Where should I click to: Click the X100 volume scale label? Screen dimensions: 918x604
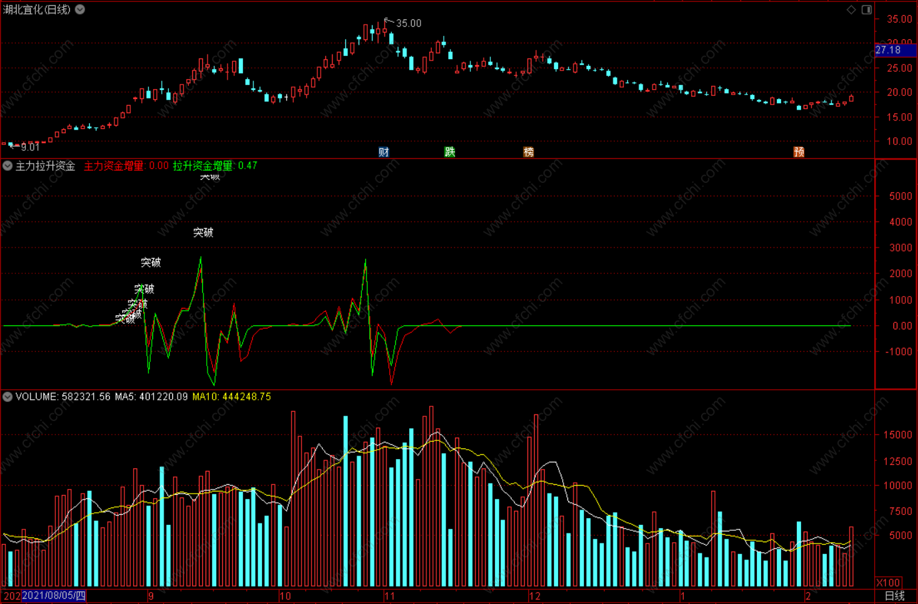point(889,583)
